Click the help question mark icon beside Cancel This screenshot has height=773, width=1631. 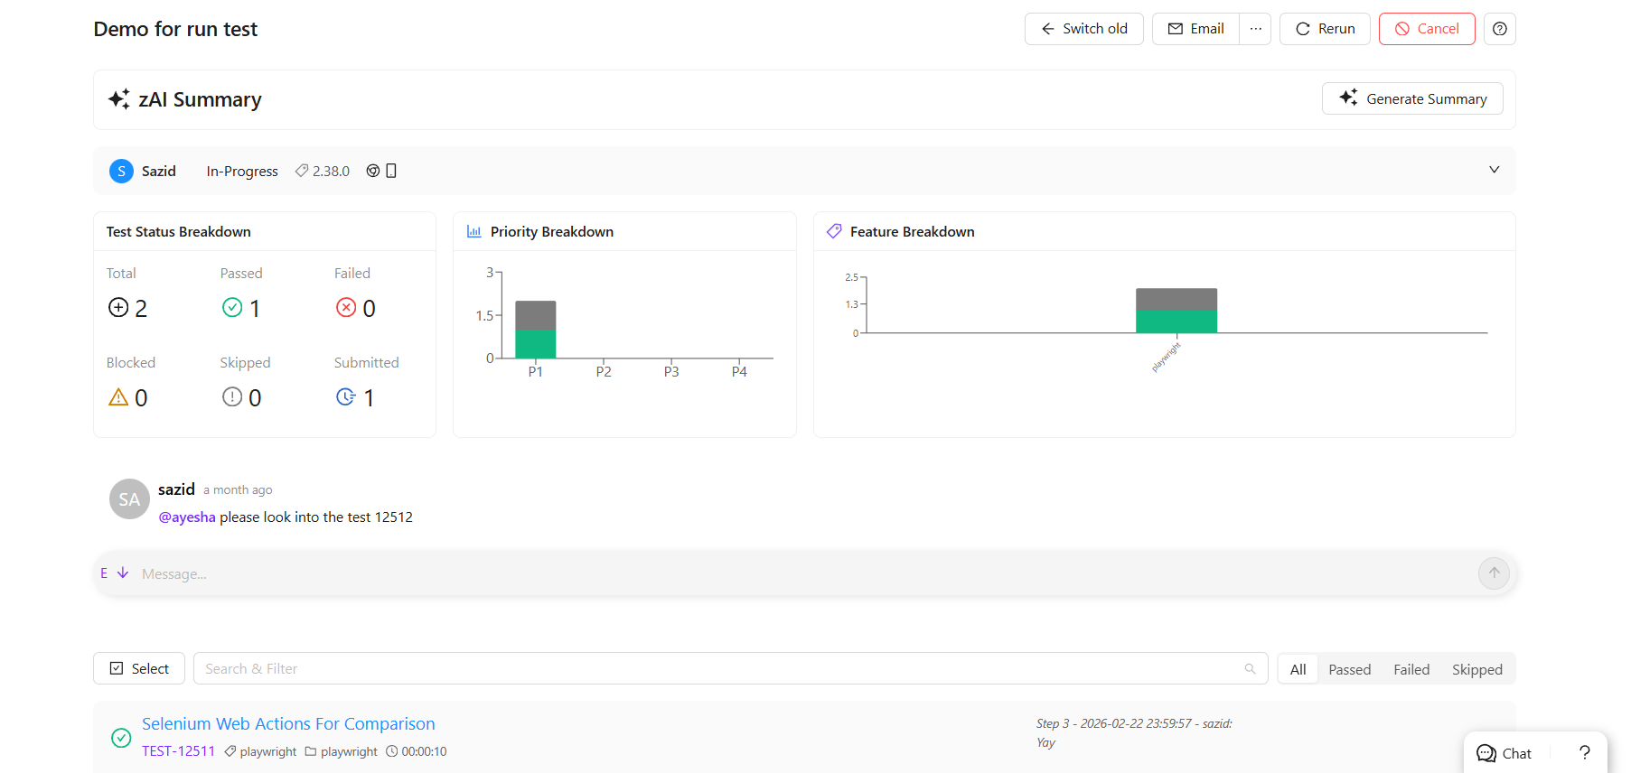pyautogui.click(x=1500, y=29)
